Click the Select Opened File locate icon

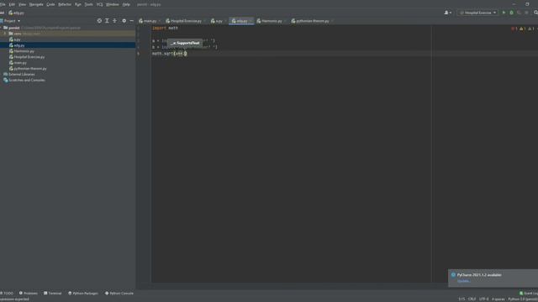point(99,21)
